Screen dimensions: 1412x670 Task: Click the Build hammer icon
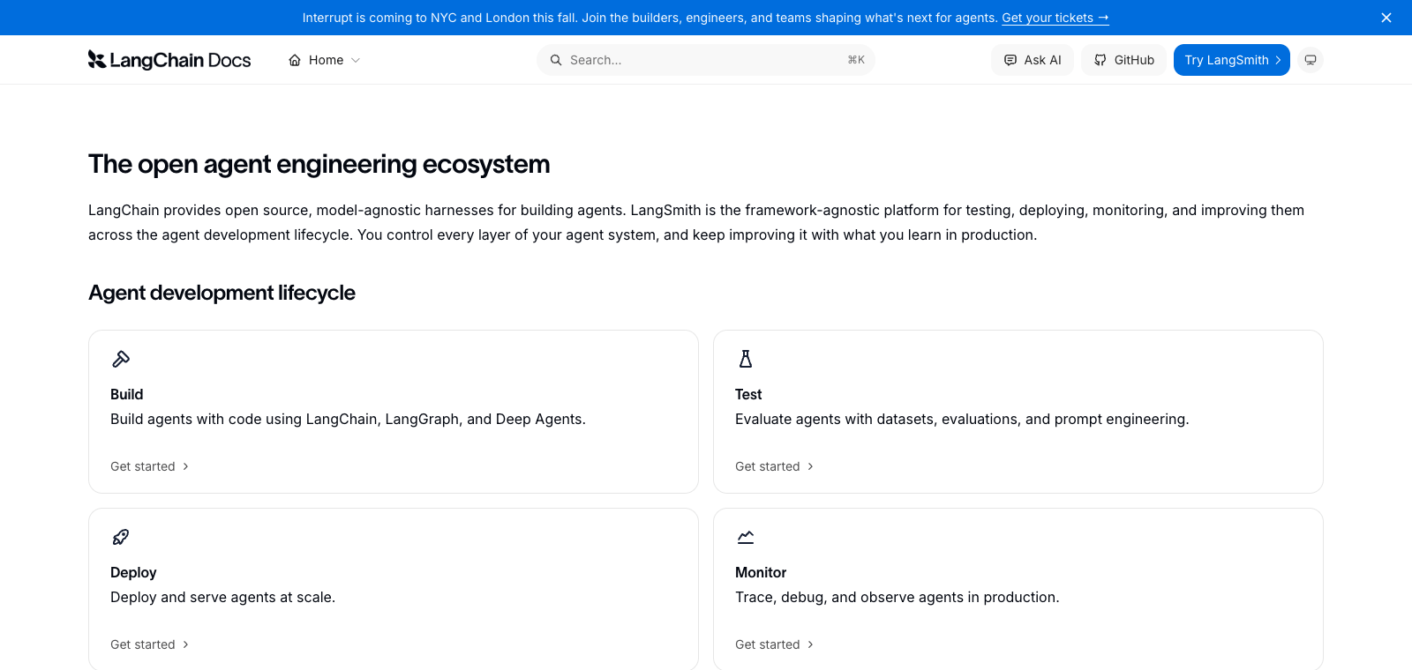coord(121,359)
